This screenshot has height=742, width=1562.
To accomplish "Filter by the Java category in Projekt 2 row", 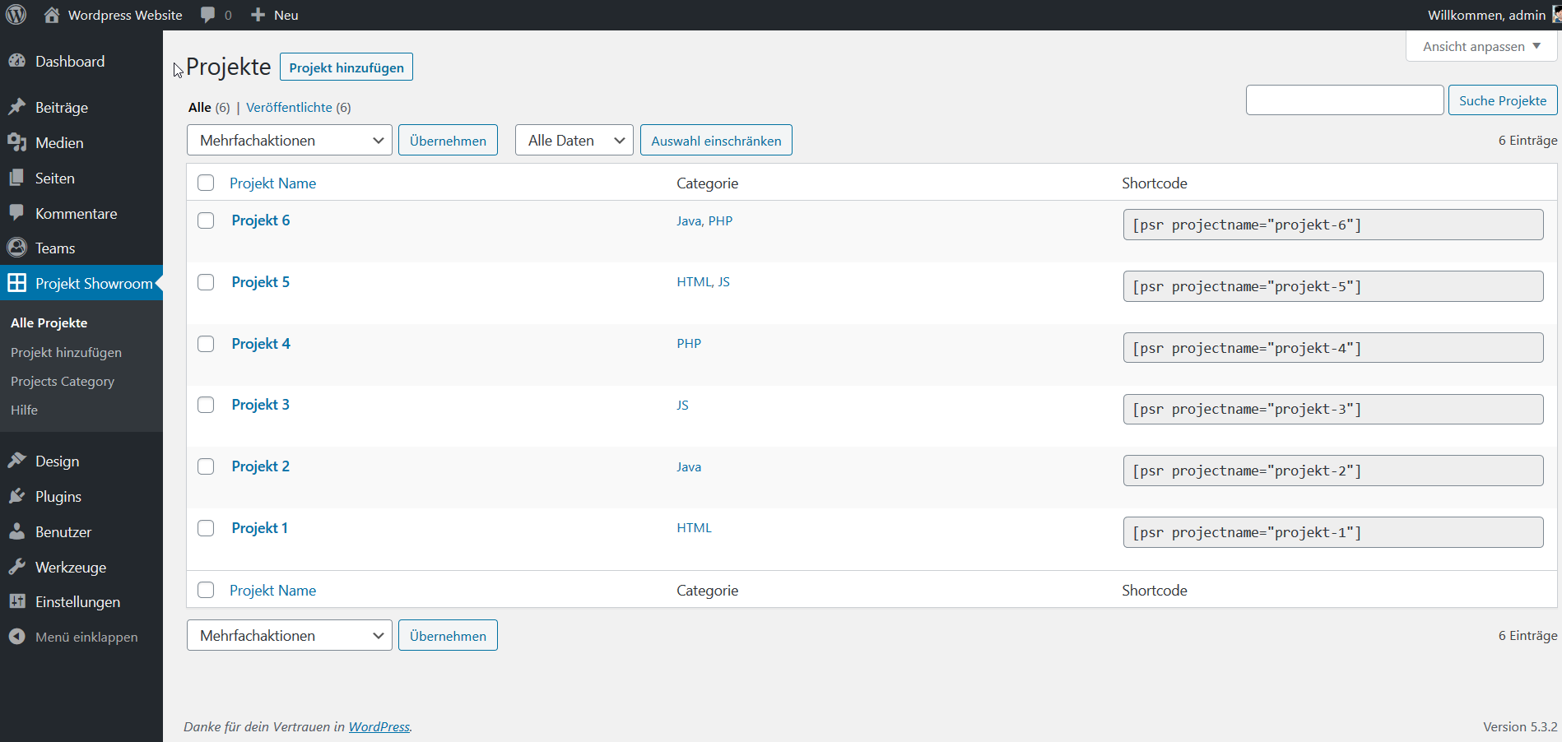I will pyautogui.click(x=689, y=466).
